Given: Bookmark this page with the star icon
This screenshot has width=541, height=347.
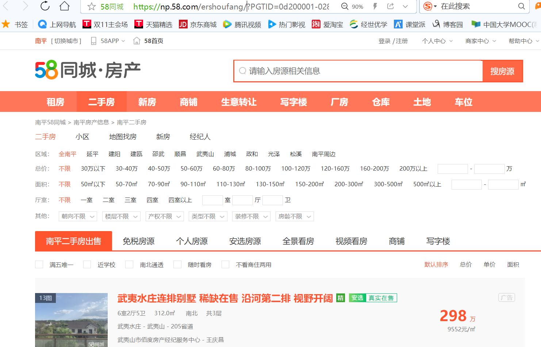Looking at the screenshot, I should pos(92,7).
